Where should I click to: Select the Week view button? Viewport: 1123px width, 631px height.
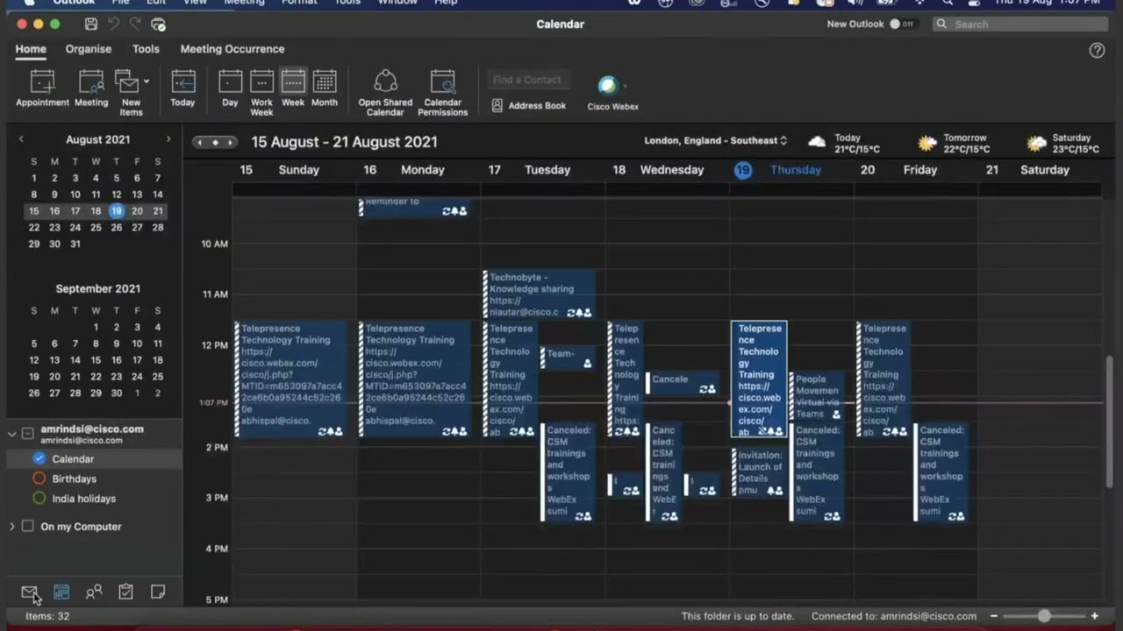click(x=293, y=89)
